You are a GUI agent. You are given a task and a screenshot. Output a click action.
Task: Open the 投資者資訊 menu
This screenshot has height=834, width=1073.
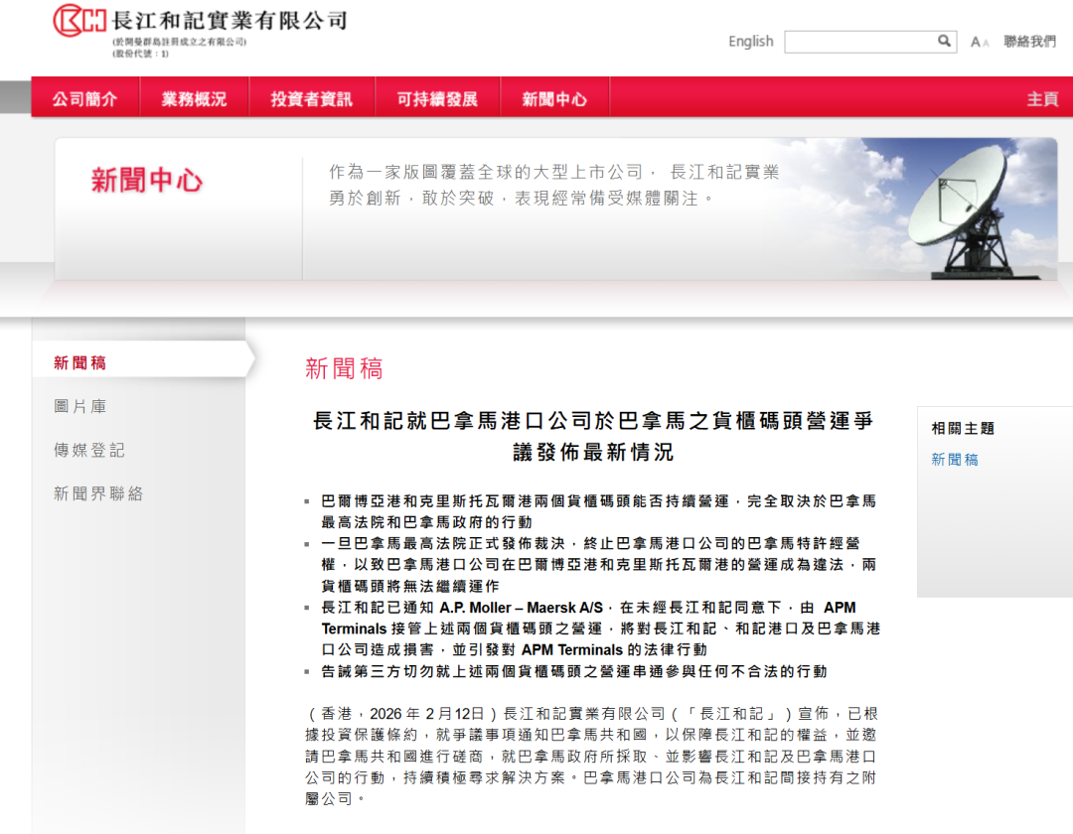click(x=311, y=98)
